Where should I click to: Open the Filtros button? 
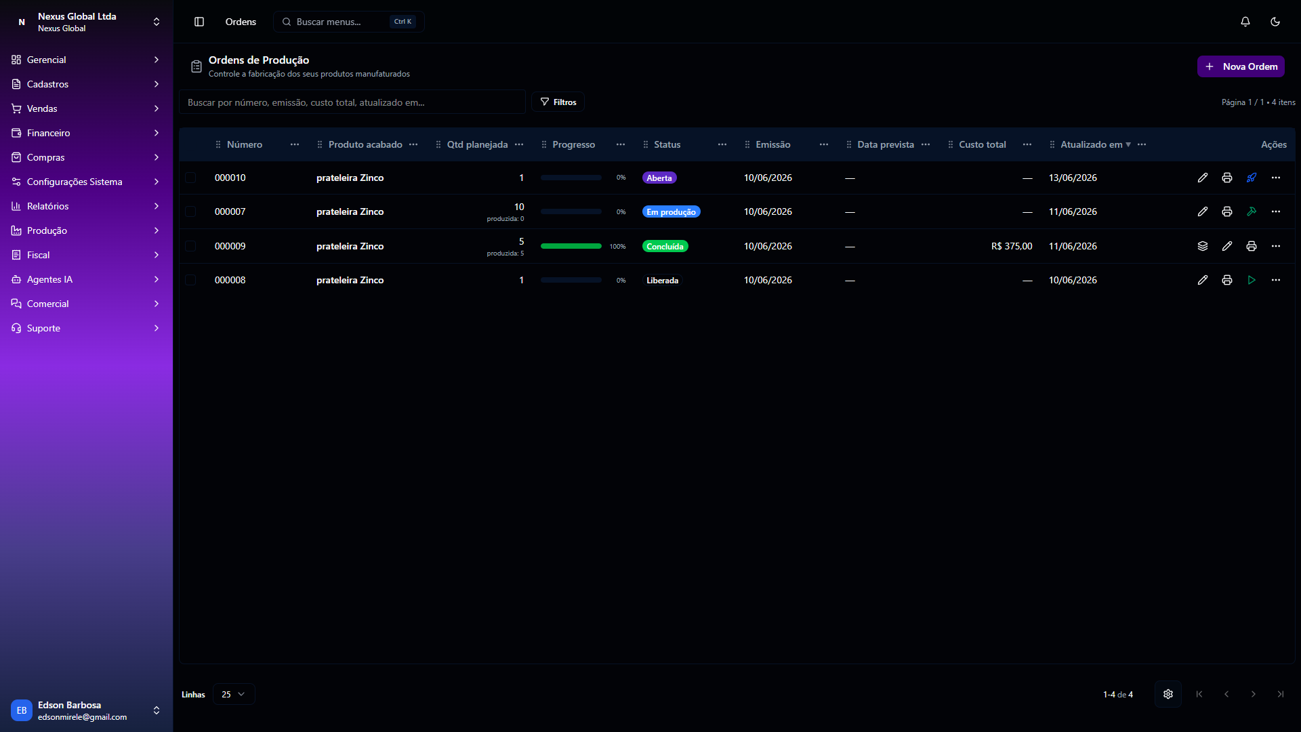click(558, 102)
